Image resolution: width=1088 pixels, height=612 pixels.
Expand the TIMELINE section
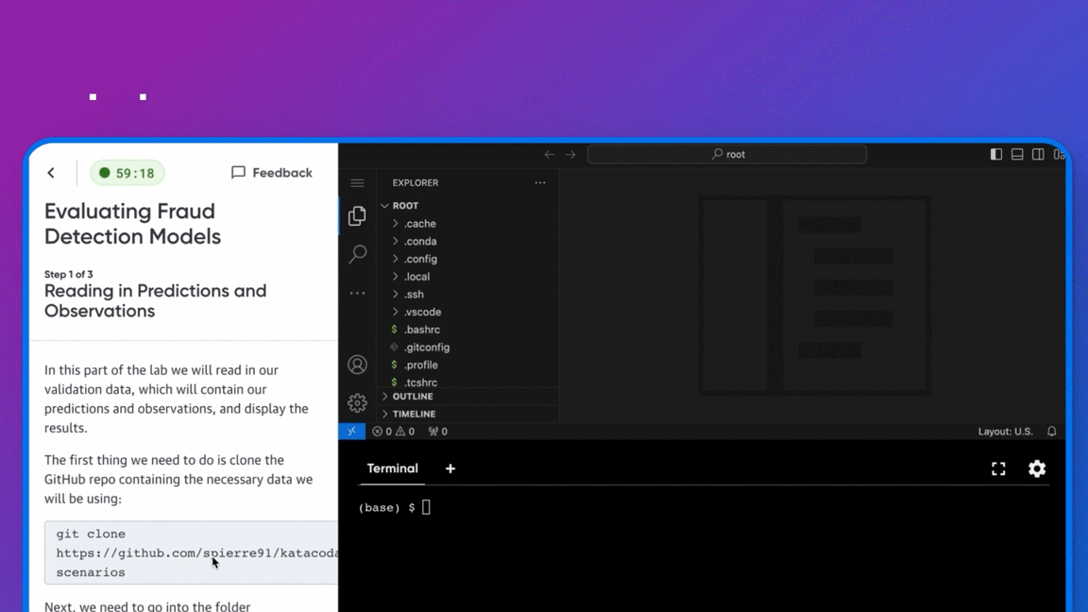point(414,414)
